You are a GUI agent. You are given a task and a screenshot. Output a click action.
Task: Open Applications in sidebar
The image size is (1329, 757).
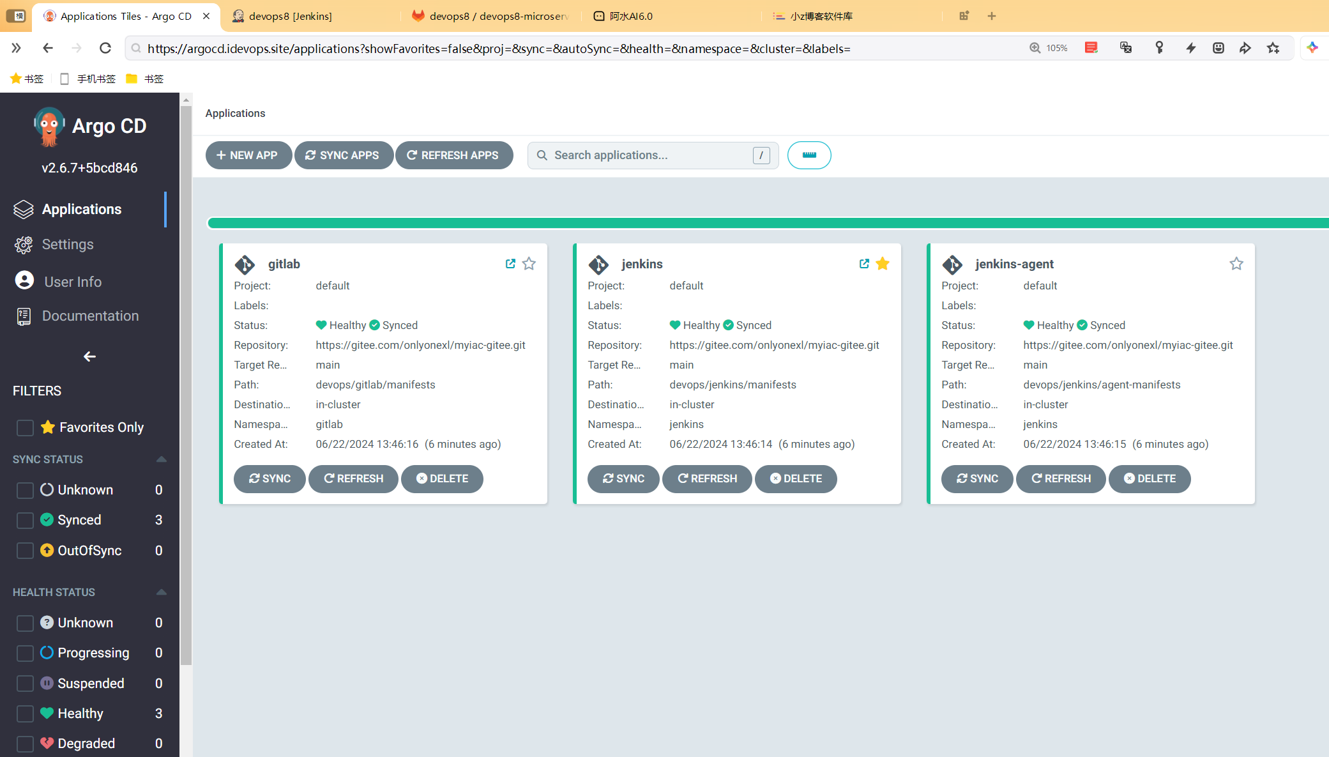(83, 210)
